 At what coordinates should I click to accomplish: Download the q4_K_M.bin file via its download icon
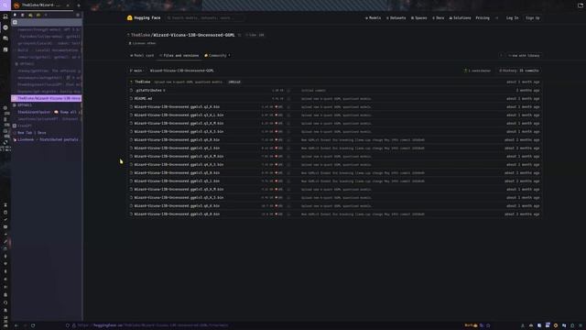click(x=288, y=157)
